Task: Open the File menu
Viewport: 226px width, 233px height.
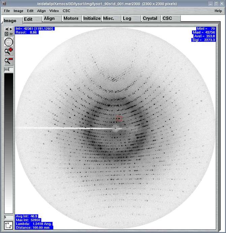Action: point(7,11)
